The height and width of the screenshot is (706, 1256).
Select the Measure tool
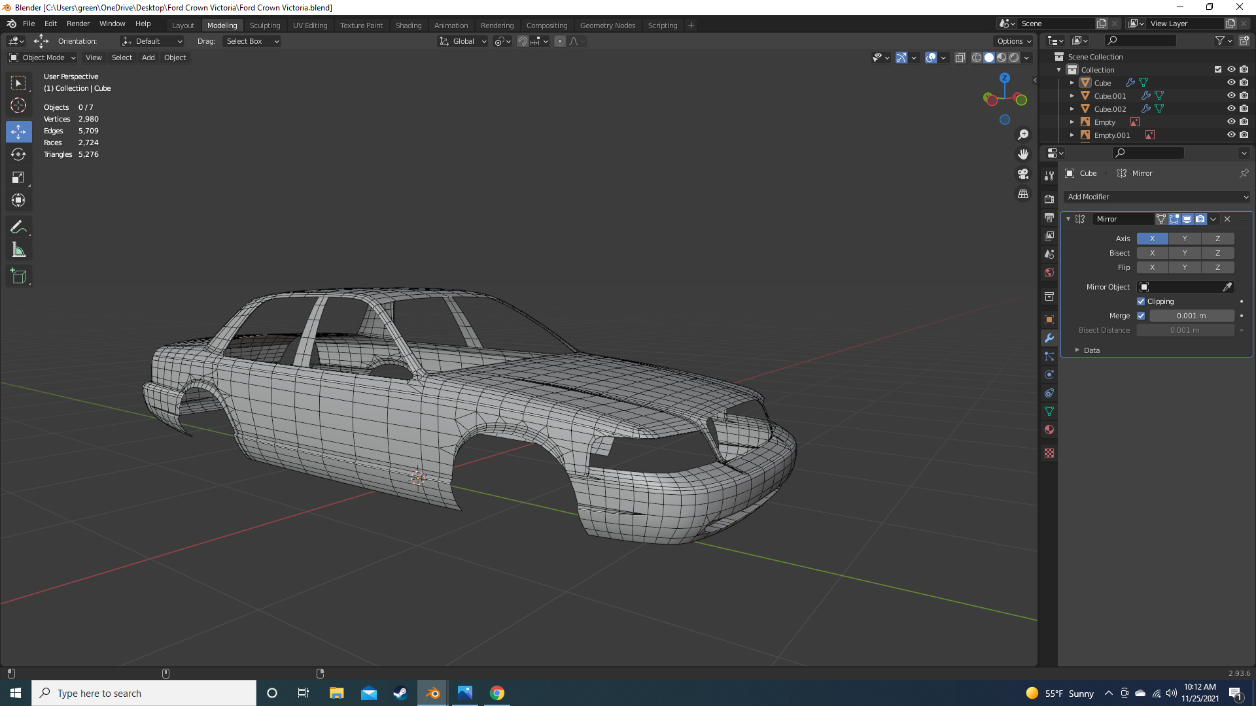click(x=18, y=250)
